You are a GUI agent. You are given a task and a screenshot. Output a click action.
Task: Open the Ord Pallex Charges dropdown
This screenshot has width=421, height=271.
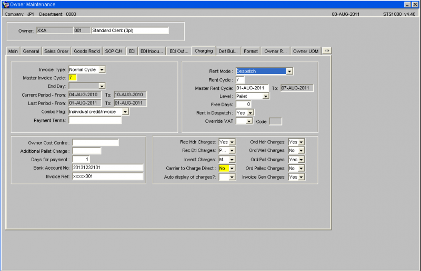pyautogui.click(x=301, y=169)
